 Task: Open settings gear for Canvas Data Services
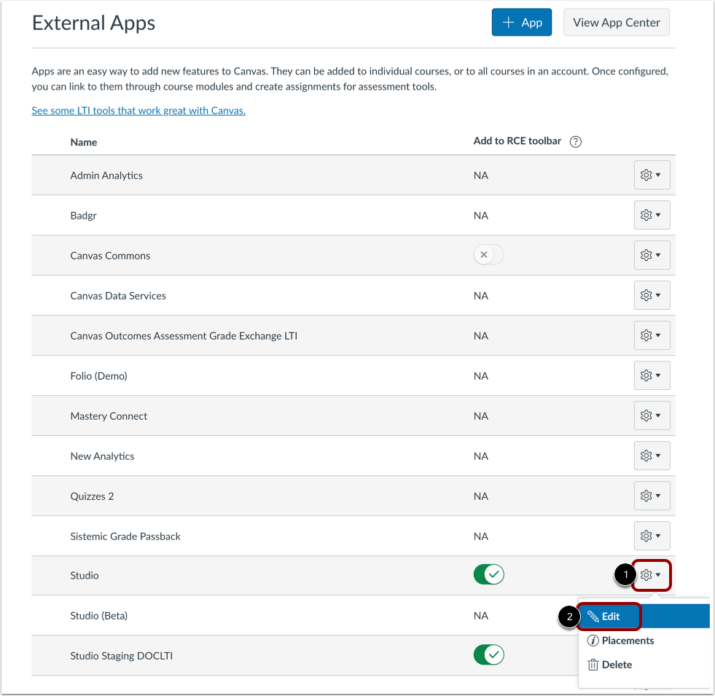point(651,295)
